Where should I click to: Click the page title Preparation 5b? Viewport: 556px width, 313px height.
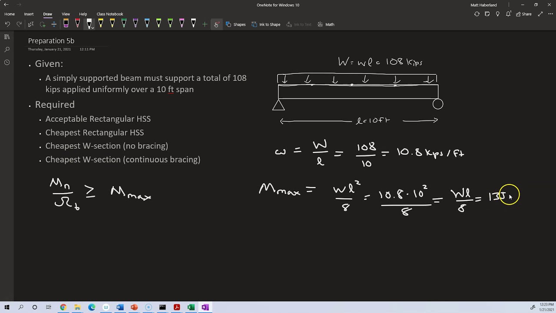[51, 41]
